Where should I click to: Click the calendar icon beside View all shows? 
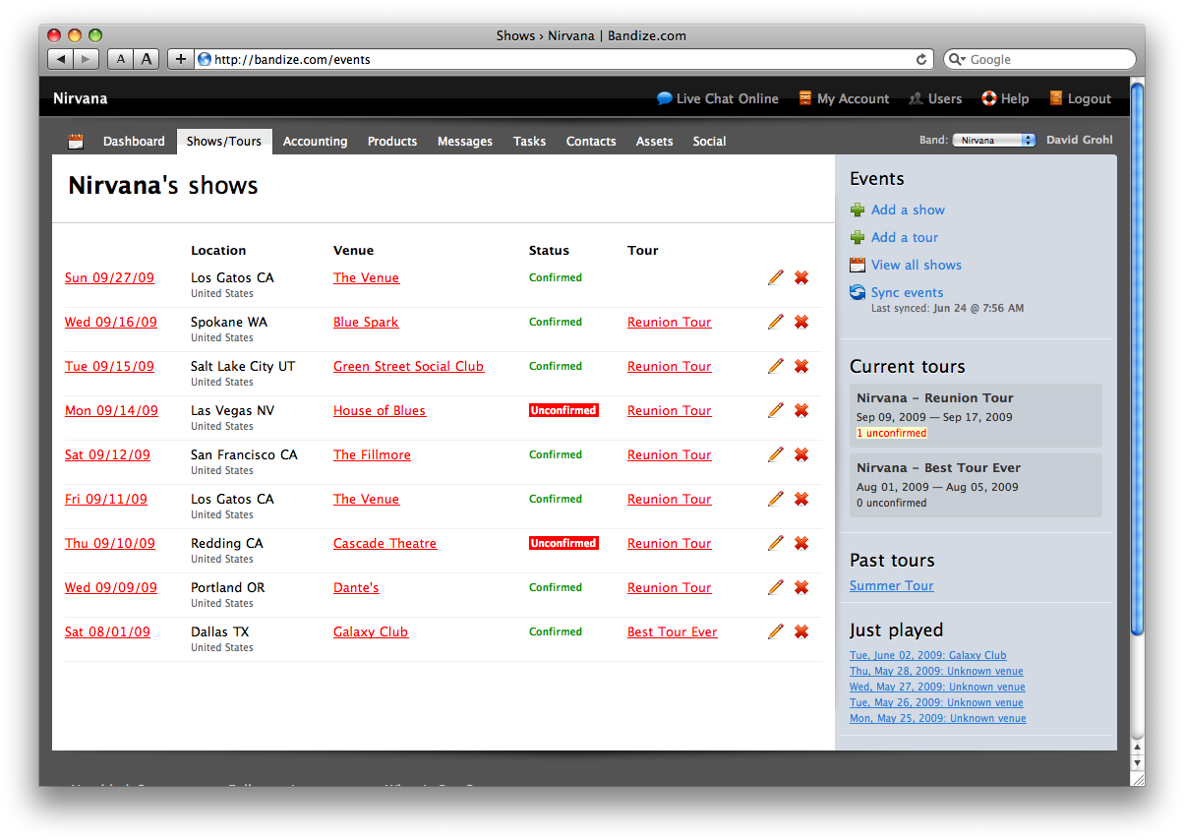point(858,265)
